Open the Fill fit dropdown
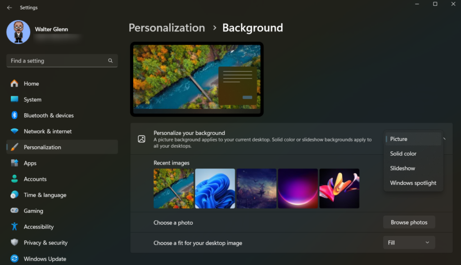The image size is (461, 265). [409, 243]
